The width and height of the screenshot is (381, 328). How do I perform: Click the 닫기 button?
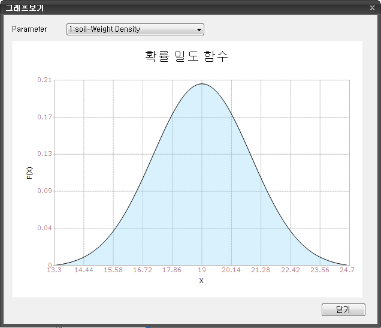(x=343, y=309)
